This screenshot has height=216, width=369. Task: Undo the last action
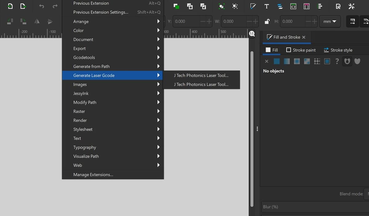[x=42, y=6]
